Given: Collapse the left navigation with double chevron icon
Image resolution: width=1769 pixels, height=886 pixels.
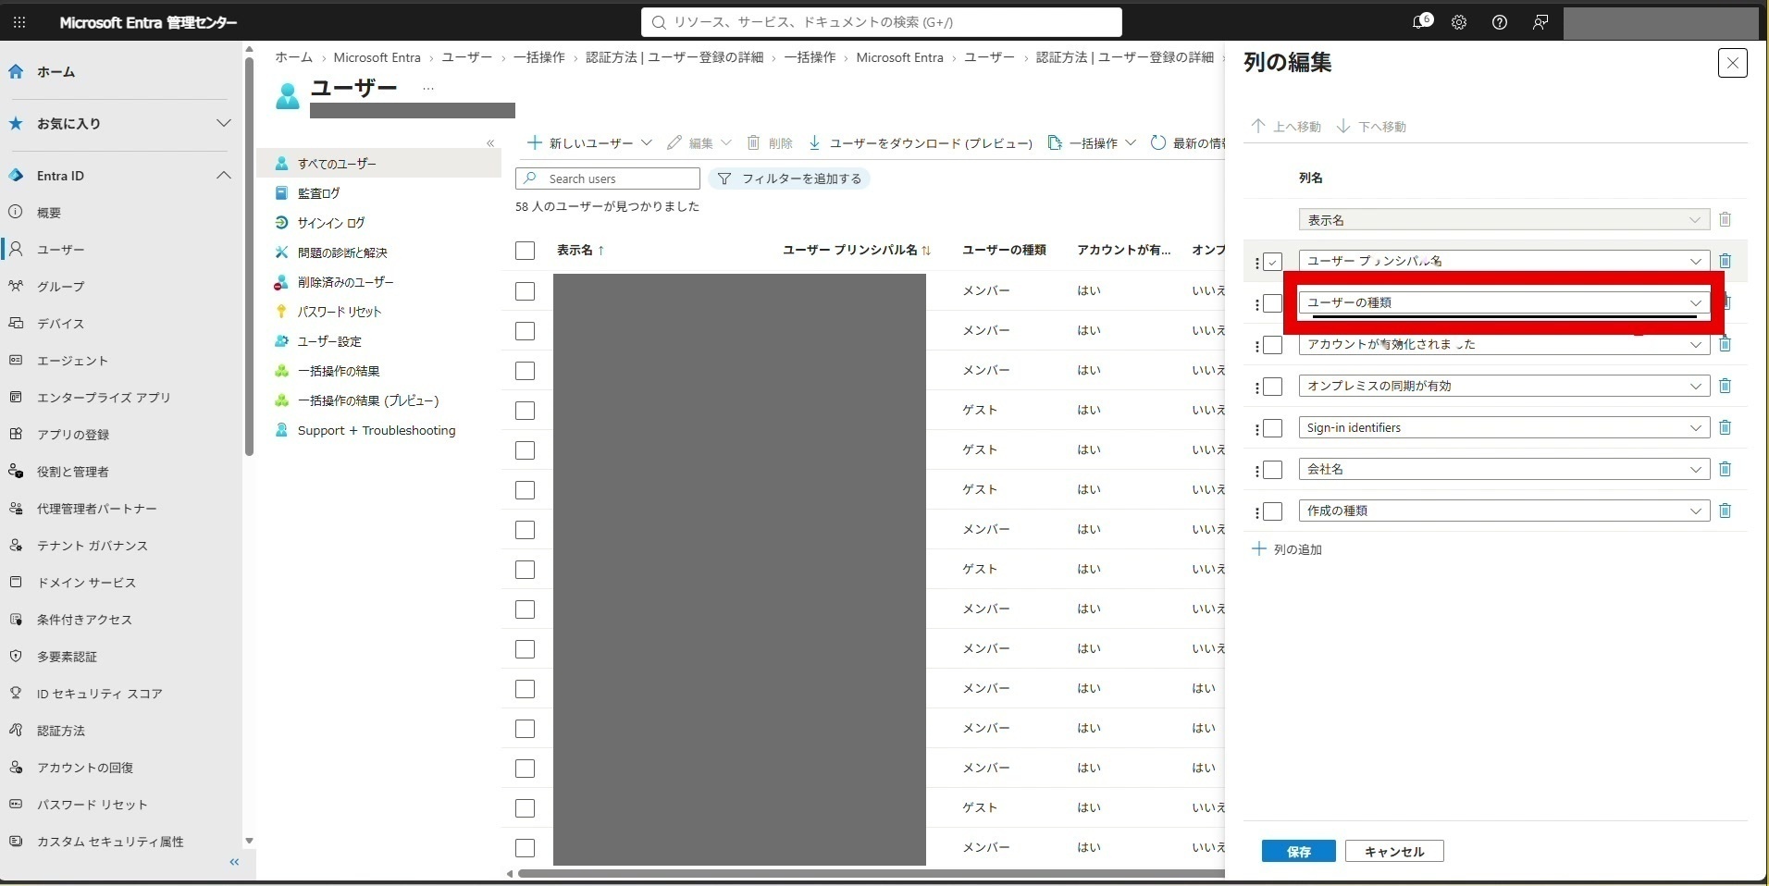Looking at the screenshot, I should [234, 862].
